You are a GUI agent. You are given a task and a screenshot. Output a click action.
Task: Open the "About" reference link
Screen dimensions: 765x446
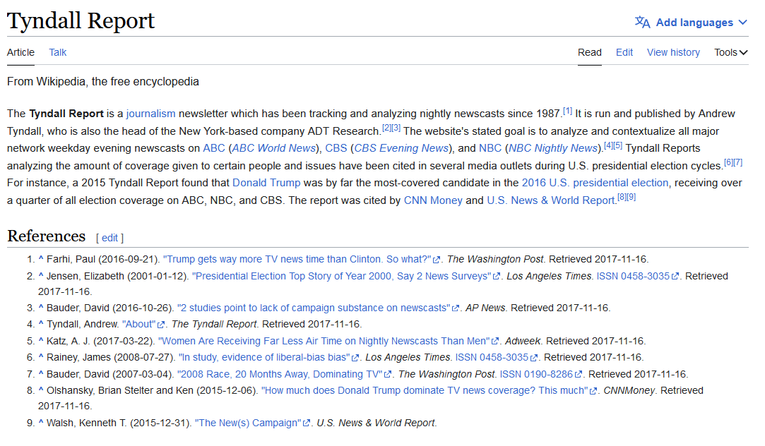point(138,324)
